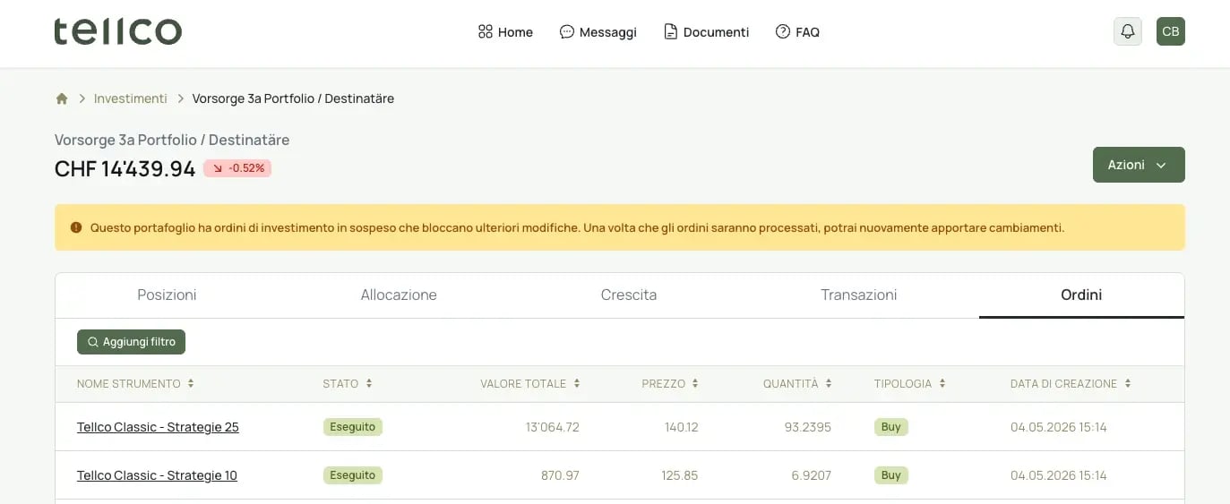Image resolution: width=1230 pixels, height=504 pixels.
Task: Switch to the Crescita tab
Action: 629,295
